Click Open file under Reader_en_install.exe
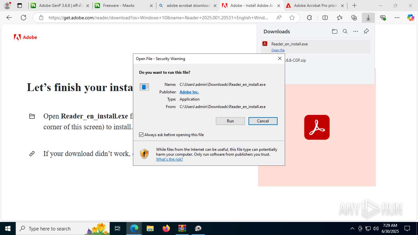Image resolution: width=418 pixels, height=235 pixels. coord(278,50)
